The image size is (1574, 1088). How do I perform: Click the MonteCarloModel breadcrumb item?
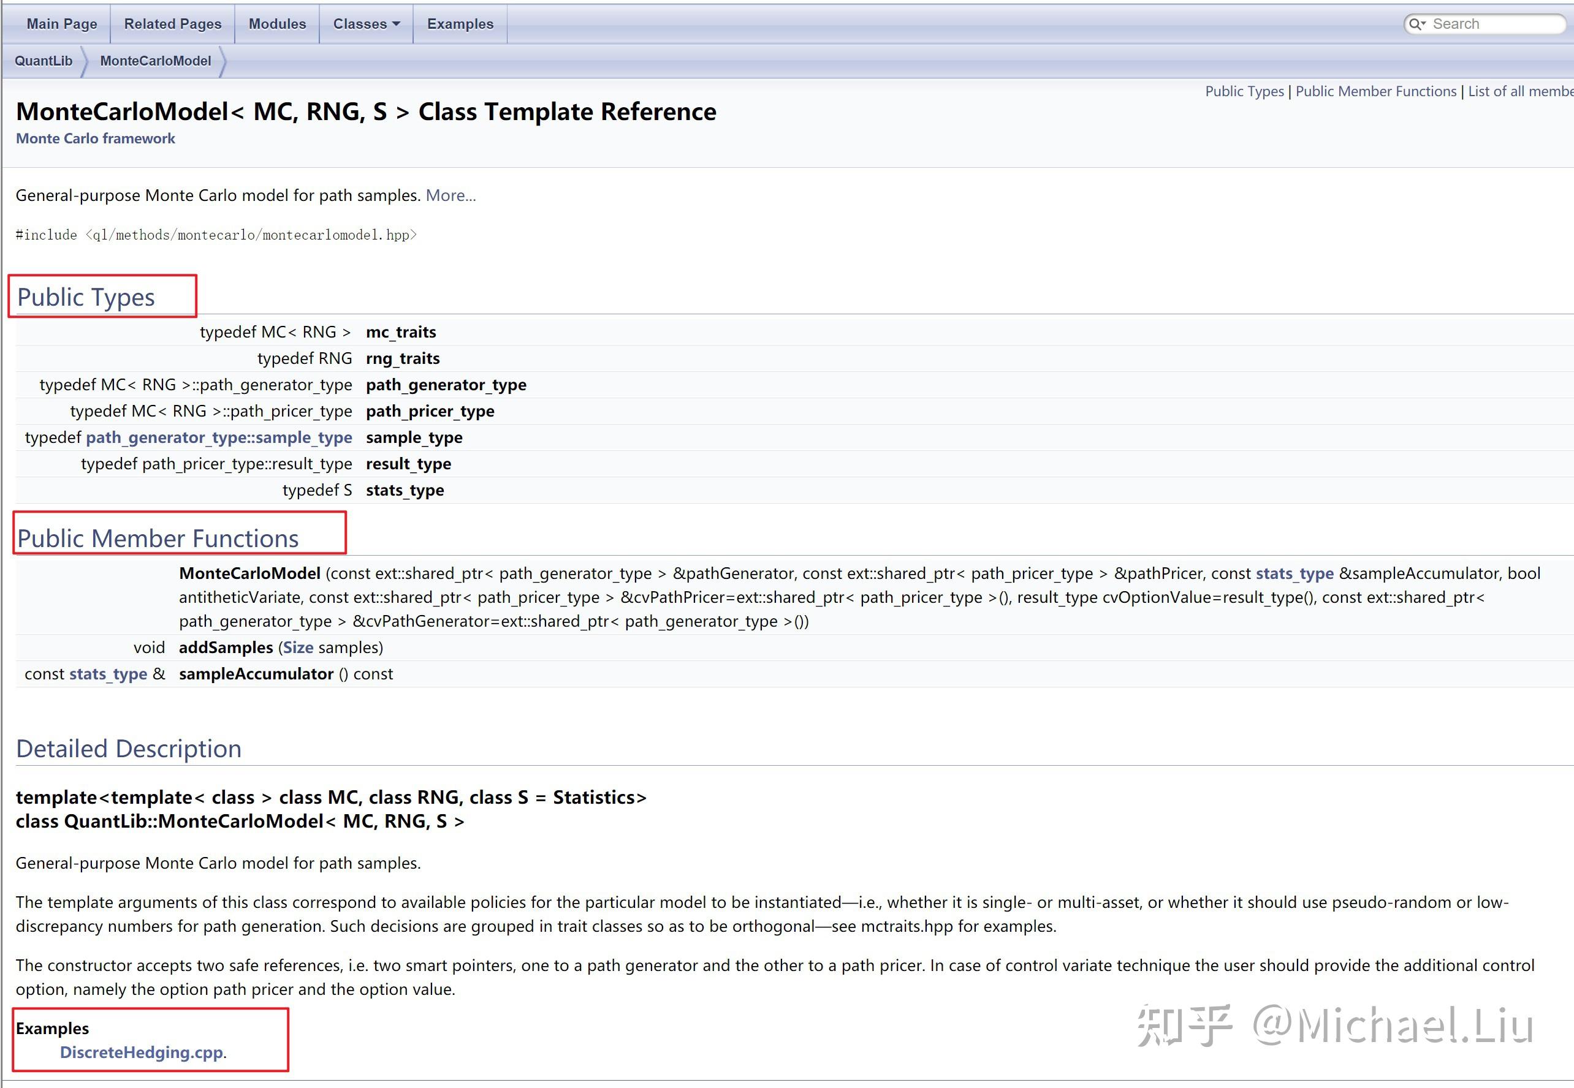click(156, 61)
